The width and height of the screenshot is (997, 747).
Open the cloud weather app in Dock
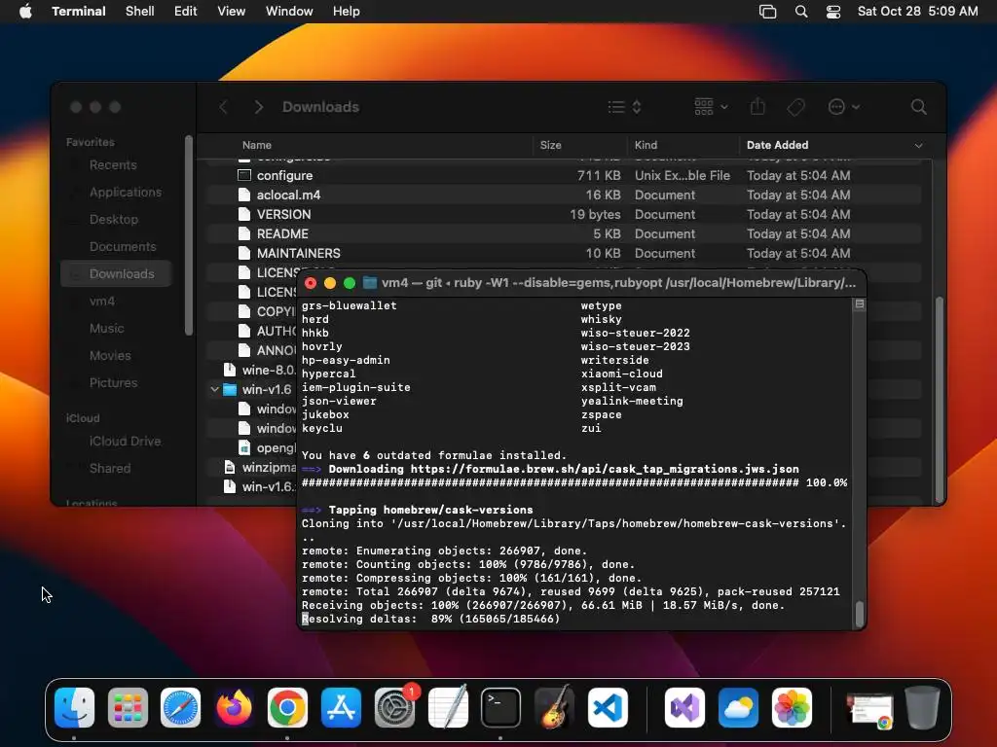coord(738,707)
